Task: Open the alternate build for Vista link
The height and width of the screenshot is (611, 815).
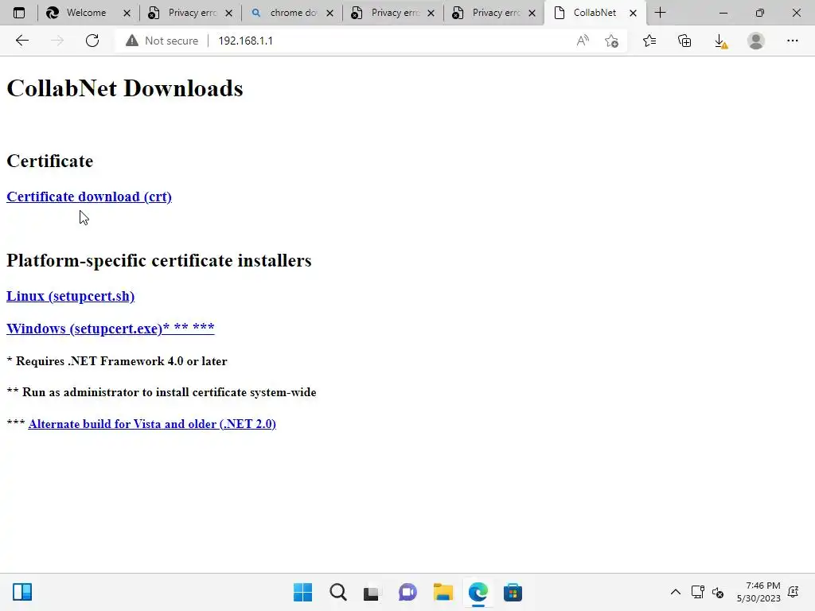Action: coord(152,424)
